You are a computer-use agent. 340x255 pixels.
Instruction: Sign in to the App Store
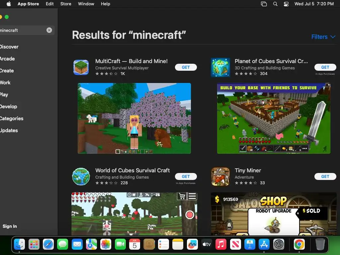pos(10,226)
